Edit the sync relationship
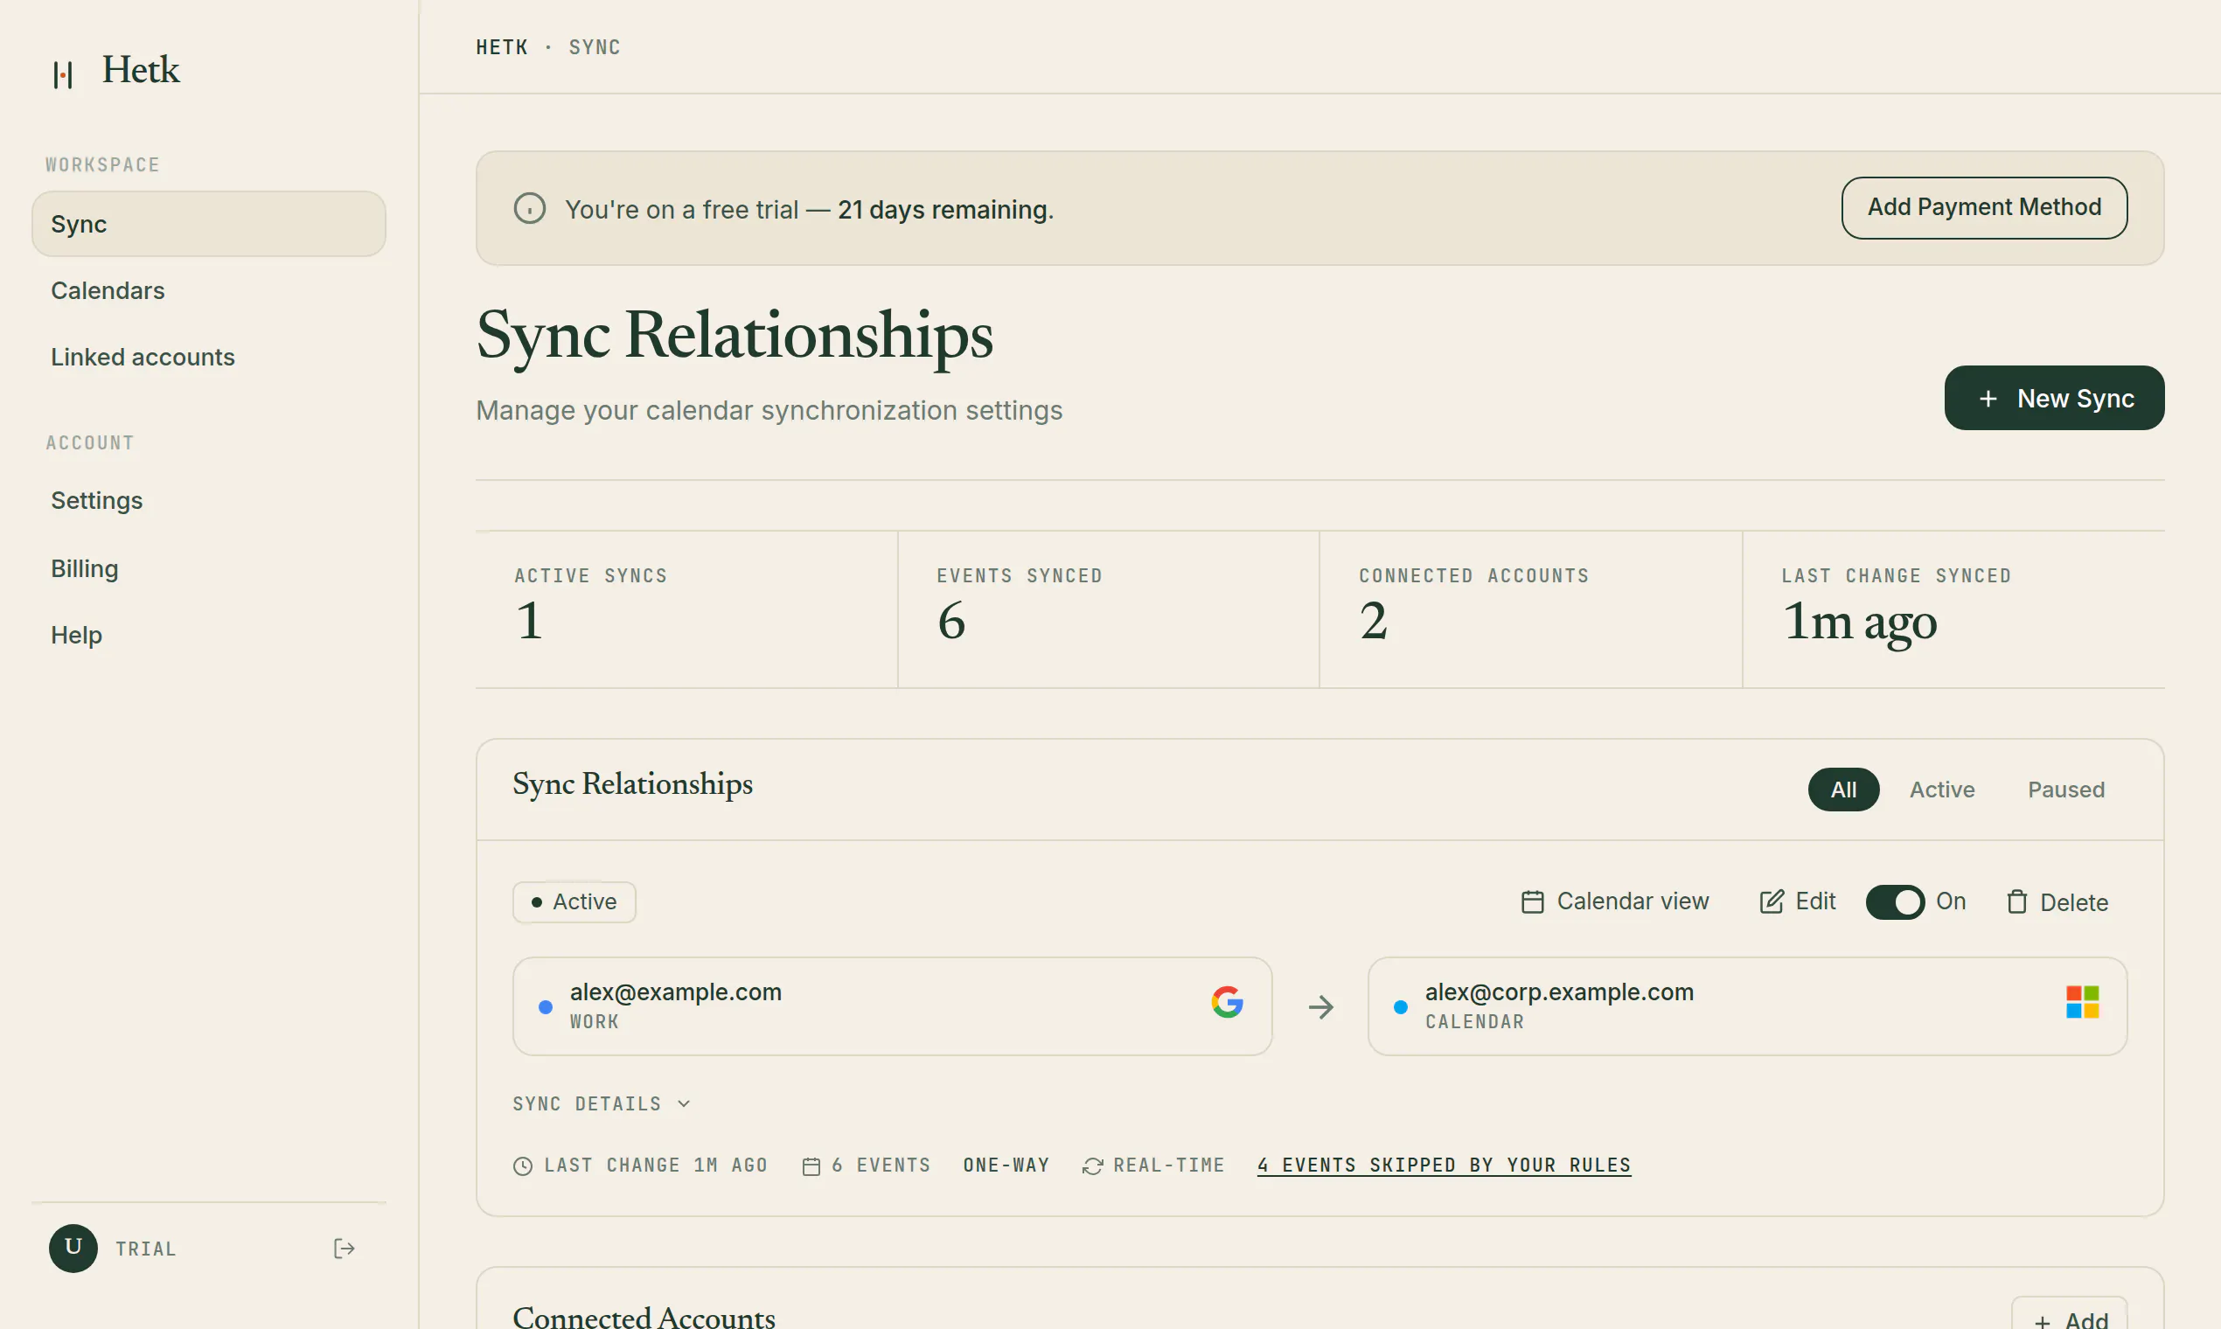 pyautogui.click(x=1797, y=901)
